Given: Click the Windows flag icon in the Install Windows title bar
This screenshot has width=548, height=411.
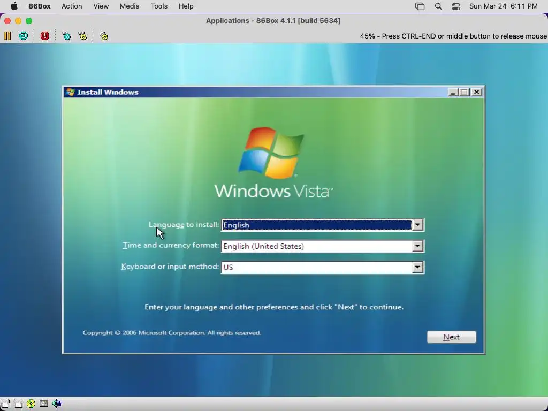Looking at the screenshot, I should [70, 92].
